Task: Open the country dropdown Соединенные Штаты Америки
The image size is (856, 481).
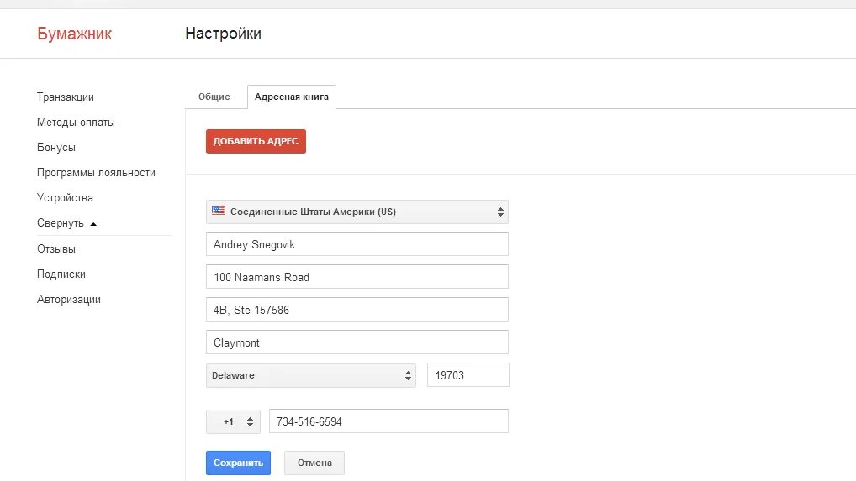Action: [x=357, y=212]
